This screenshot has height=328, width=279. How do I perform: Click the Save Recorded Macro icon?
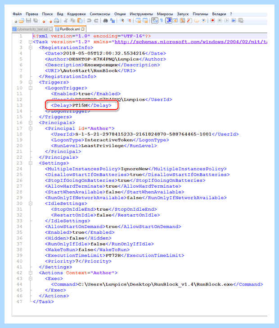point(241,20)
